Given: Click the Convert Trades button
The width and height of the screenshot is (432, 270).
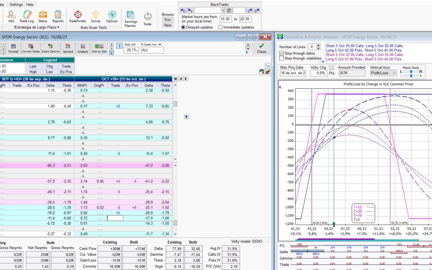Looking at the screenshot, I should click(30, 48).
